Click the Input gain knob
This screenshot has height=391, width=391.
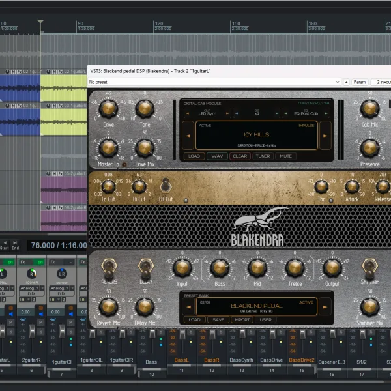(182, 268)
